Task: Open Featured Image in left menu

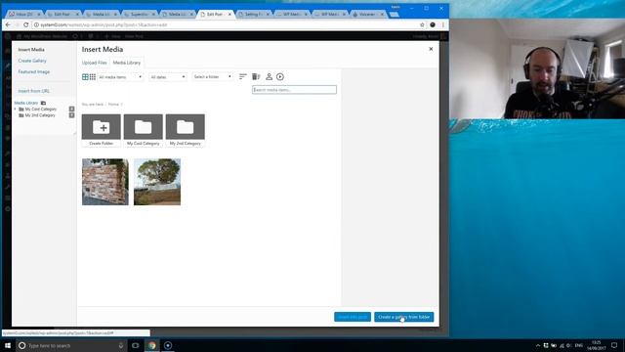Action: pos(34,71)
